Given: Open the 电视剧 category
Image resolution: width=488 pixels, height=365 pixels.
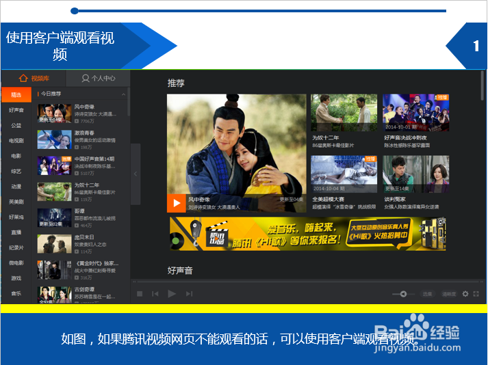Looking at the screenshot, I should [x=16, y=141].
